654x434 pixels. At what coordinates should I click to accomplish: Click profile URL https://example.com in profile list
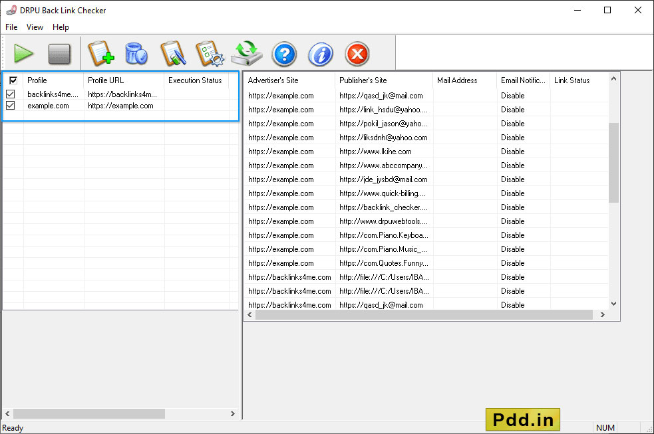[120, 106]
